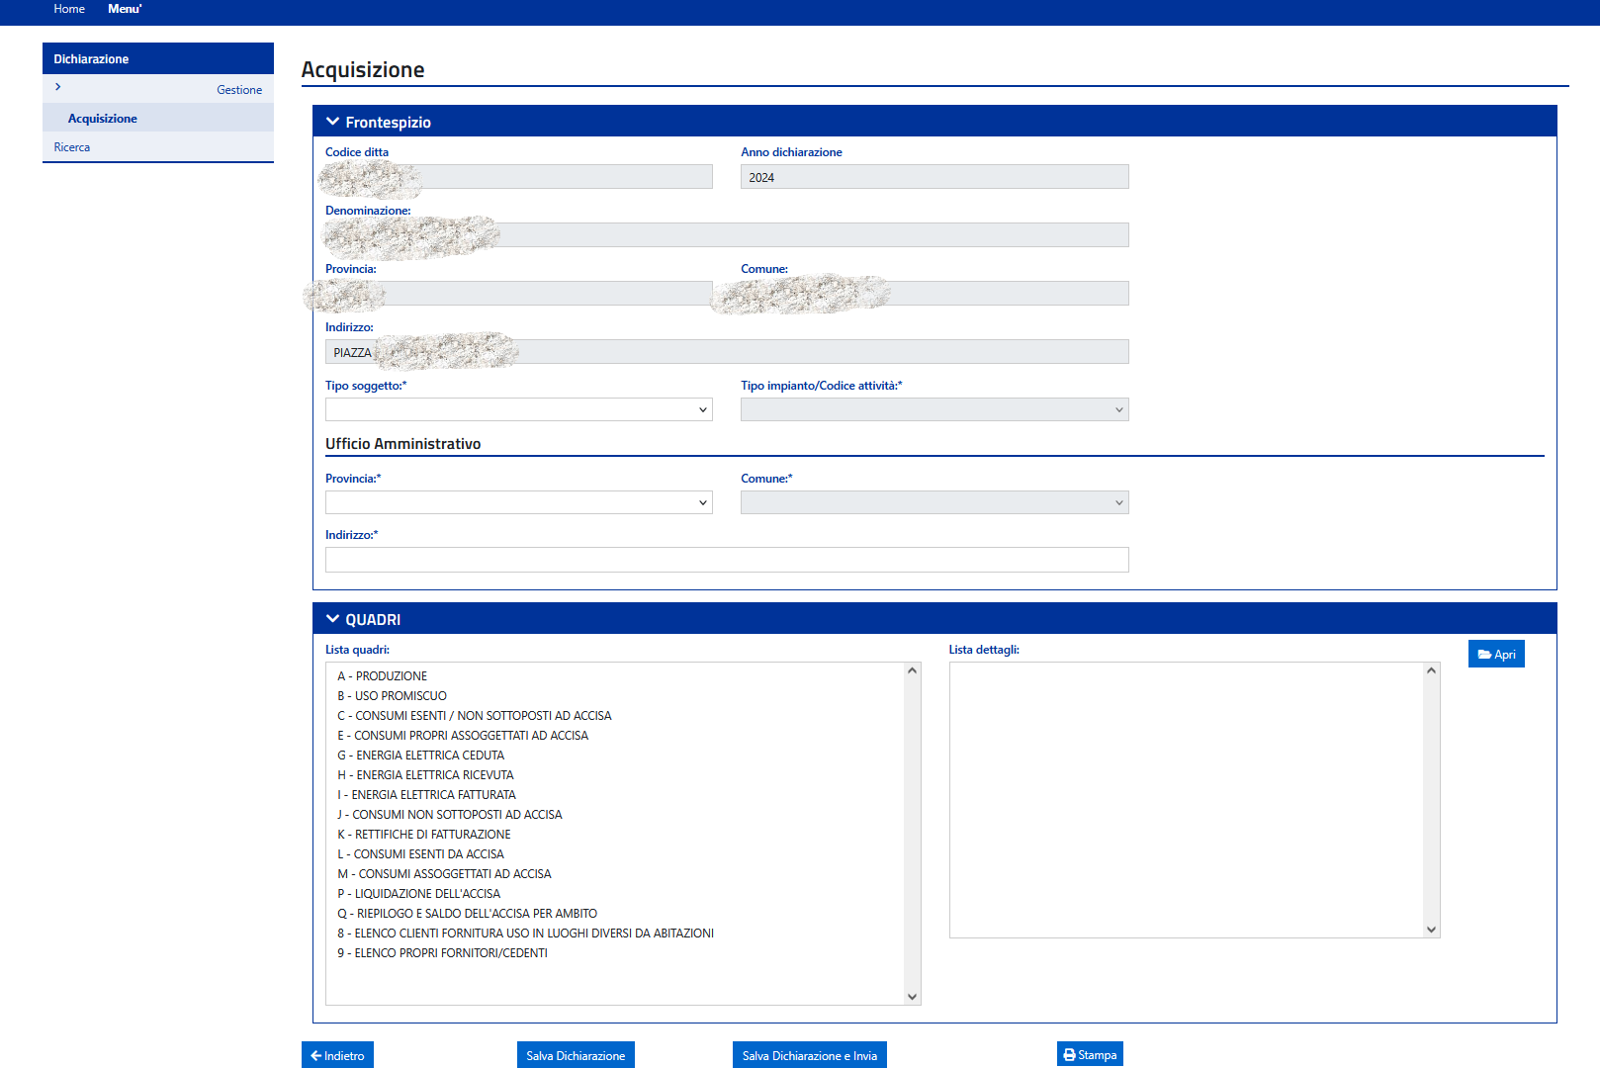
Task: Collapse the QUADRI section chevron
Action: click(332, 619)
